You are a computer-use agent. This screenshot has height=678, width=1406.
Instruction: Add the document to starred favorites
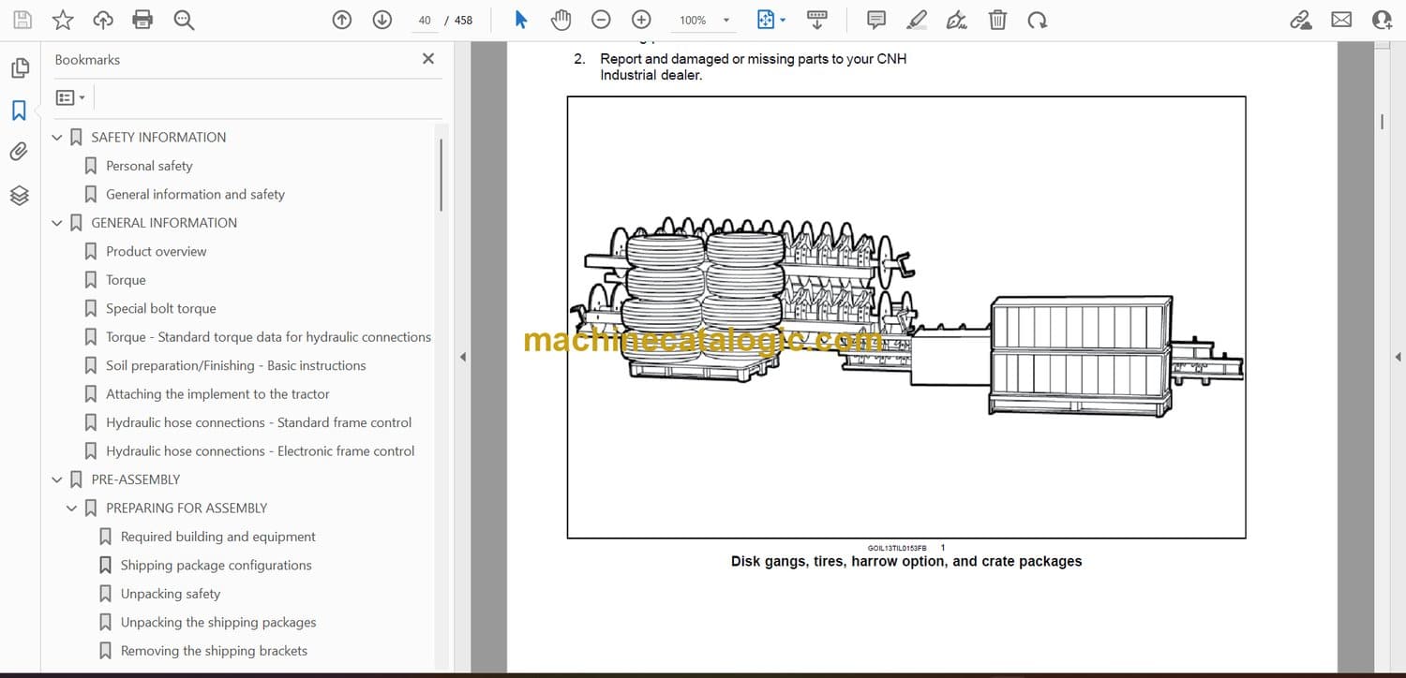(x=62, y=20)
